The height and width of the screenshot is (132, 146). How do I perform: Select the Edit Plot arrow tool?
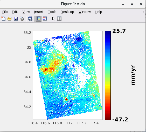point(53,19)
